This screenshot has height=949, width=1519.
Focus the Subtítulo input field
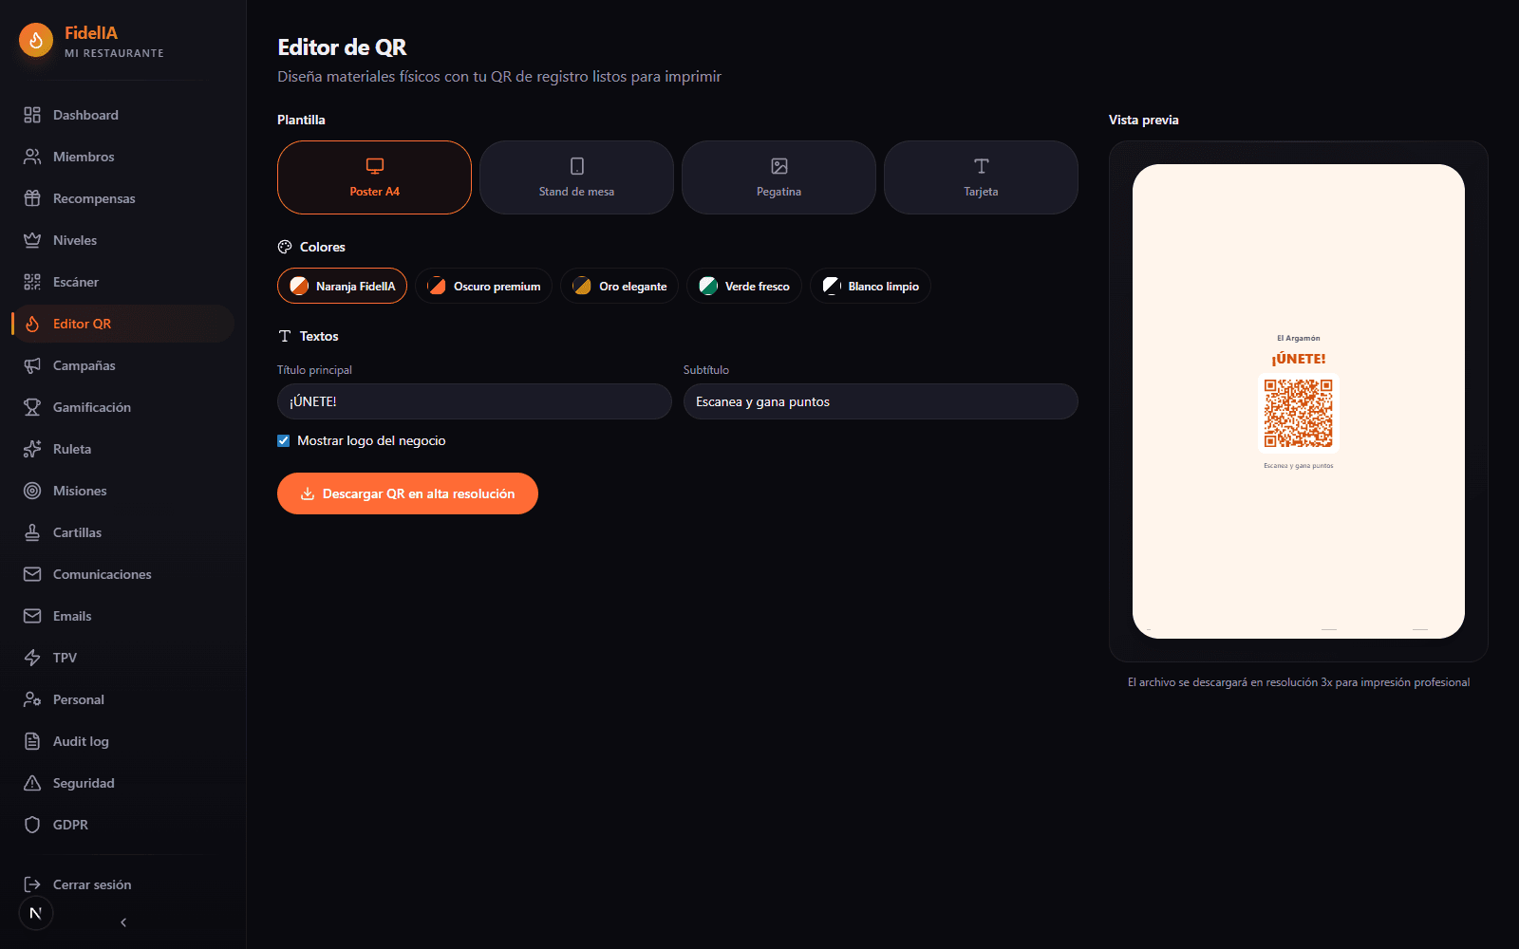pyautogui.click(x=881, y=401)
